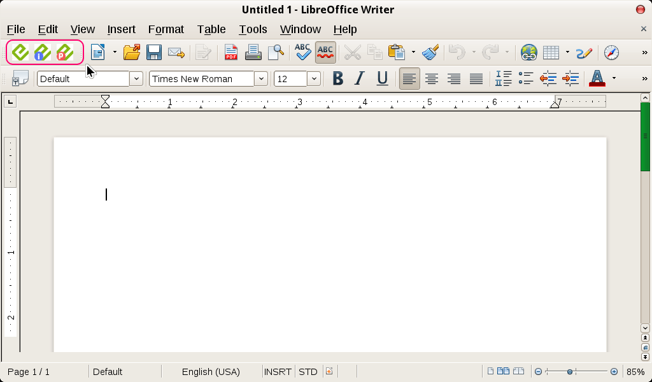
Task: Click the vertical scrollbar down arrow
Action: (645, 328)
